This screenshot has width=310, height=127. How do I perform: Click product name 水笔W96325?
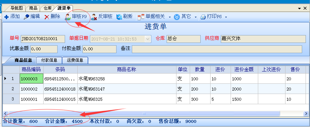[x=127, y=99]
